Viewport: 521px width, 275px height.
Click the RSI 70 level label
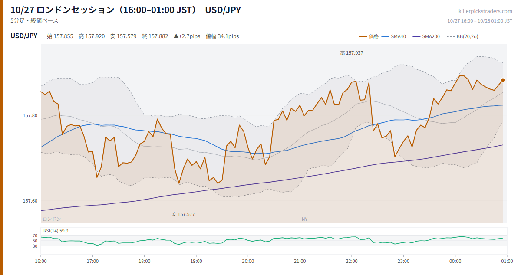(x=35, y=236)
